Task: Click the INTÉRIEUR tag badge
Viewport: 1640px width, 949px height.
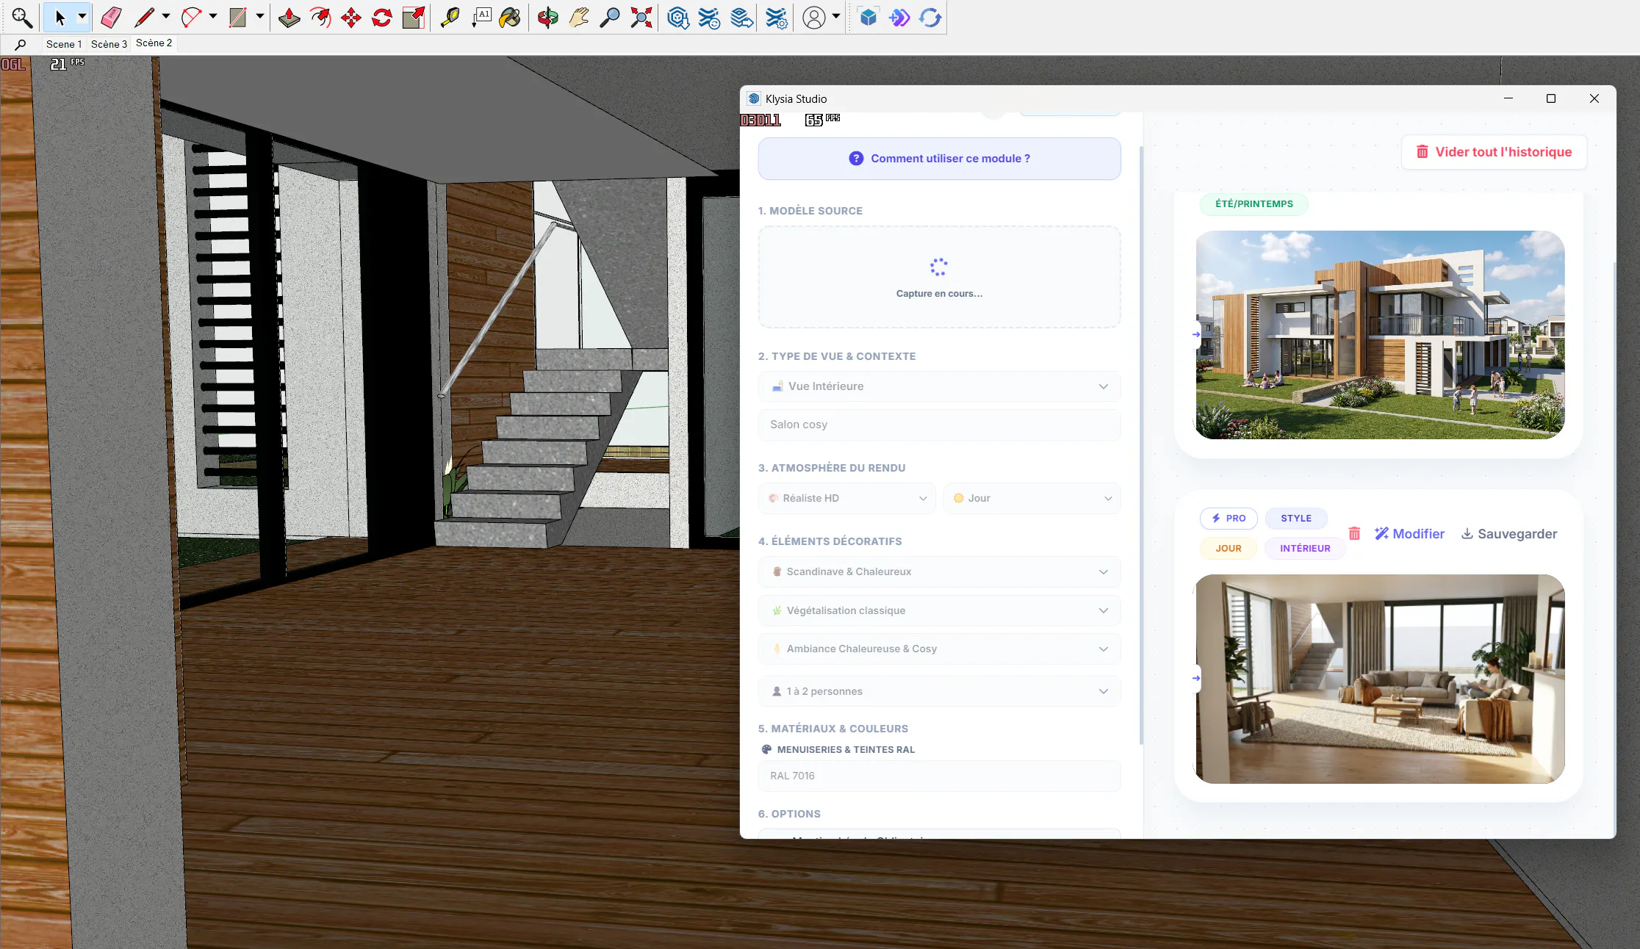Action: 1305,549
